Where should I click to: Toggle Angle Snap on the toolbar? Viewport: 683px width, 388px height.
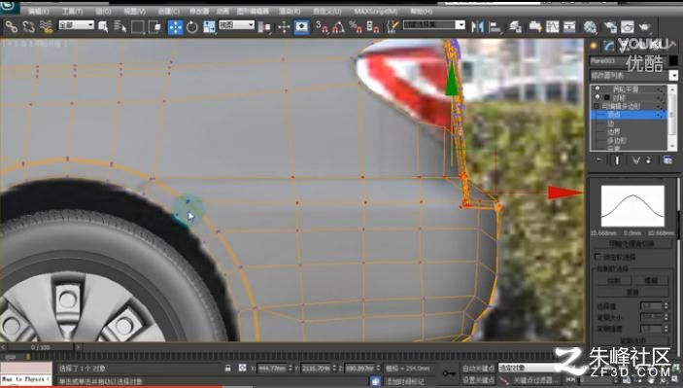pyautogui.click(x=338, y=27)
